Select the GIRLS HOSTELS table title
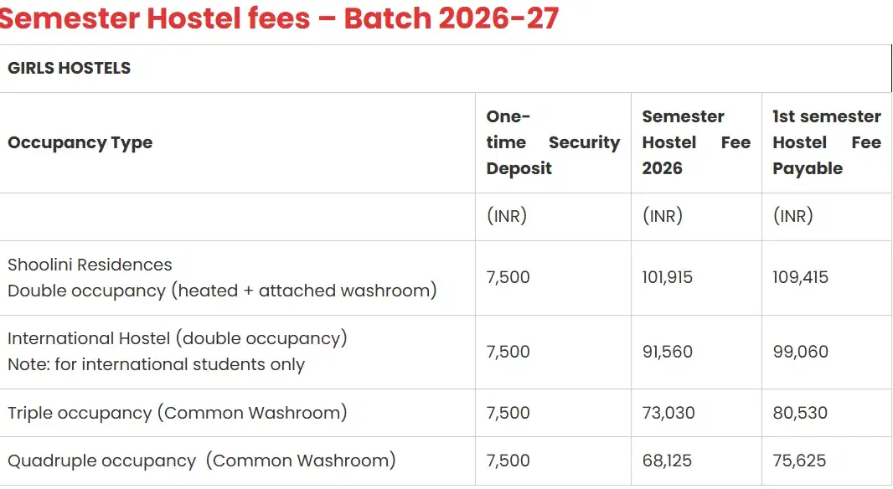The image size is (893, 489). tap(70, 69)
